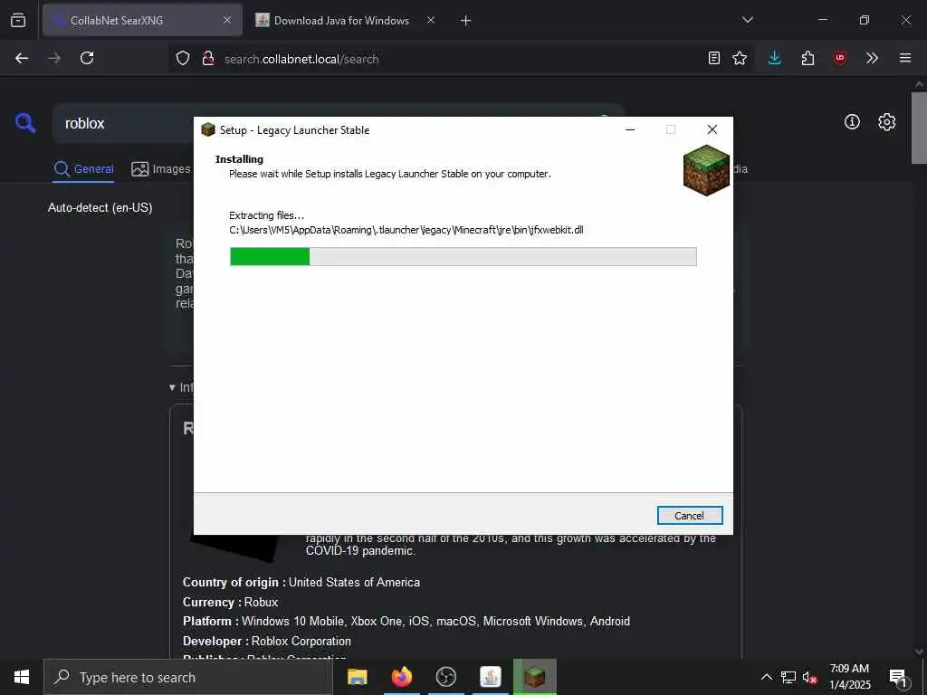Open OBS Studio from the taskbar
The height and width of the screenshot is (695, 927).
point(445,677)
